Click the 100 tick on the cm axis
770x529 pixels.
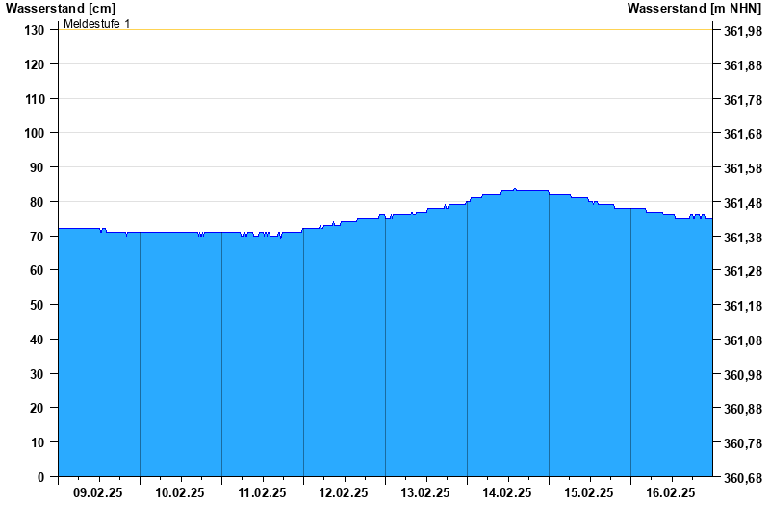[34, 133]
